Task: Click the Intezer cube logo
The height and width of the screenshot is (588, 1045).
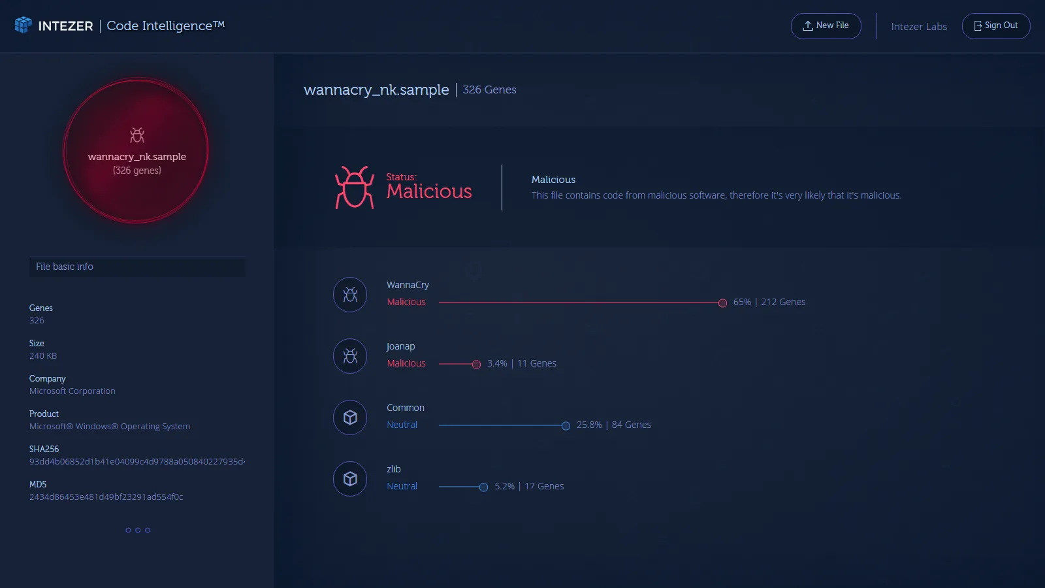Action: point(24,25)
